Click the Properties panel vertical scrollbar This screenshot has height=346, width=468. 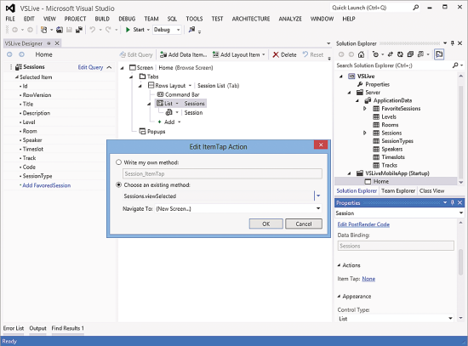461,263
